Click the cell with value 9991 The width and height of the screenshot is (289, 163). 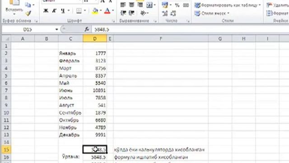[95, 135]
